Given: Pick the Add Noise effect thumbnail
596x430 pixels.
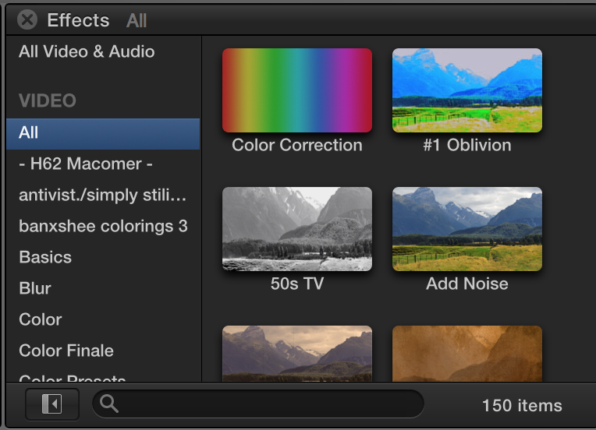Looking at the screenshot, I should (467, 229).
